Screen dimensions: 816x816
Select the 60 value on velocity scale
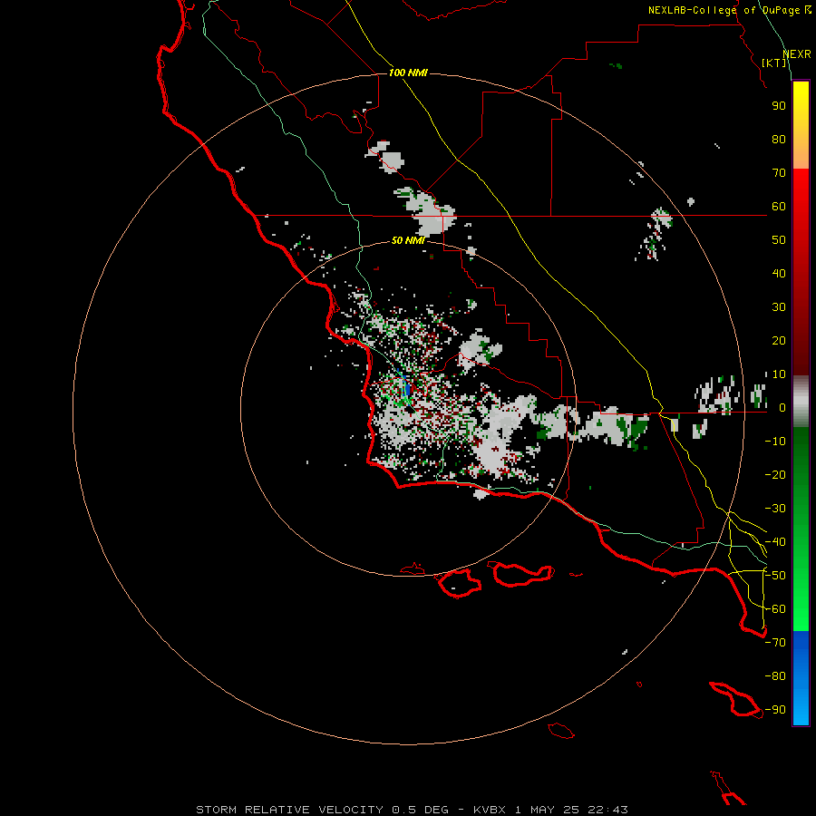779,207
